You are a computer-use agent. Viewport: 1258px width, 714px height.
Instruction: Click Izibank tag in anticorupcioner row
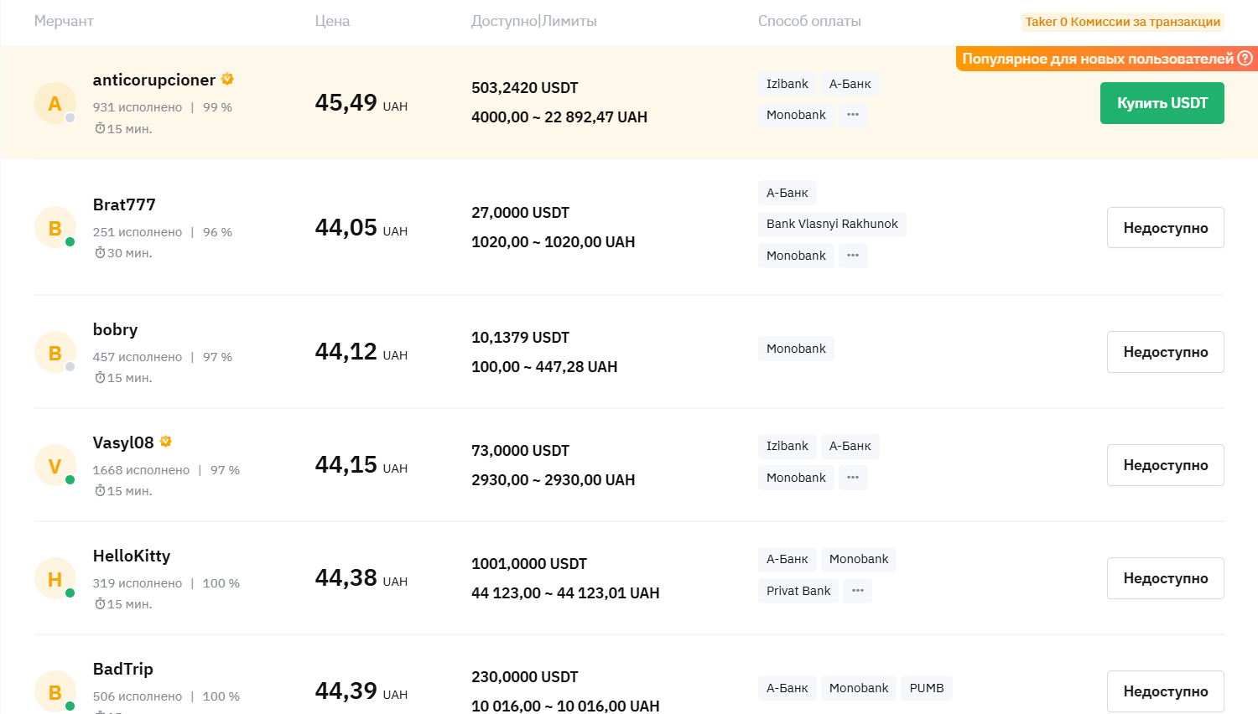(x=788, y=84)
